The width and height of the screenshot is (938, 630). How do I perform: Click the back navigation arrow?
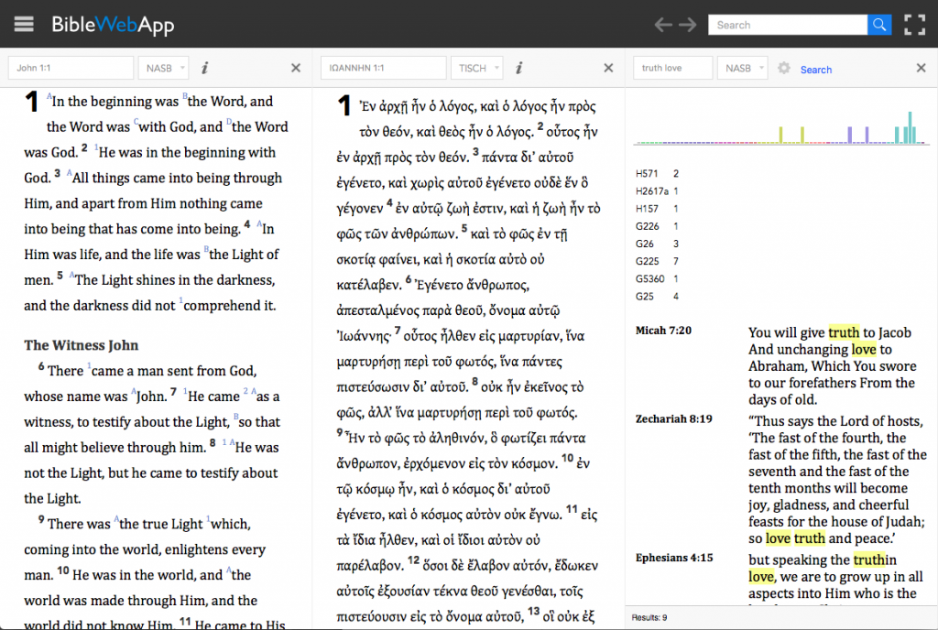pos(663,25)
